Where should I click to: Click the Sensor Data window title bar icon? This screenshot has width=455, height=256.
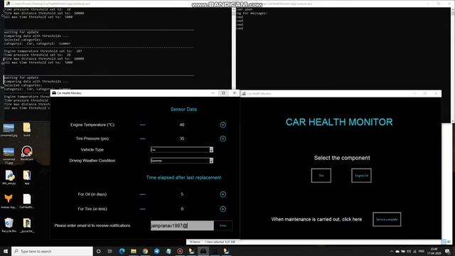pyautogui.click(x=54, y=93)
